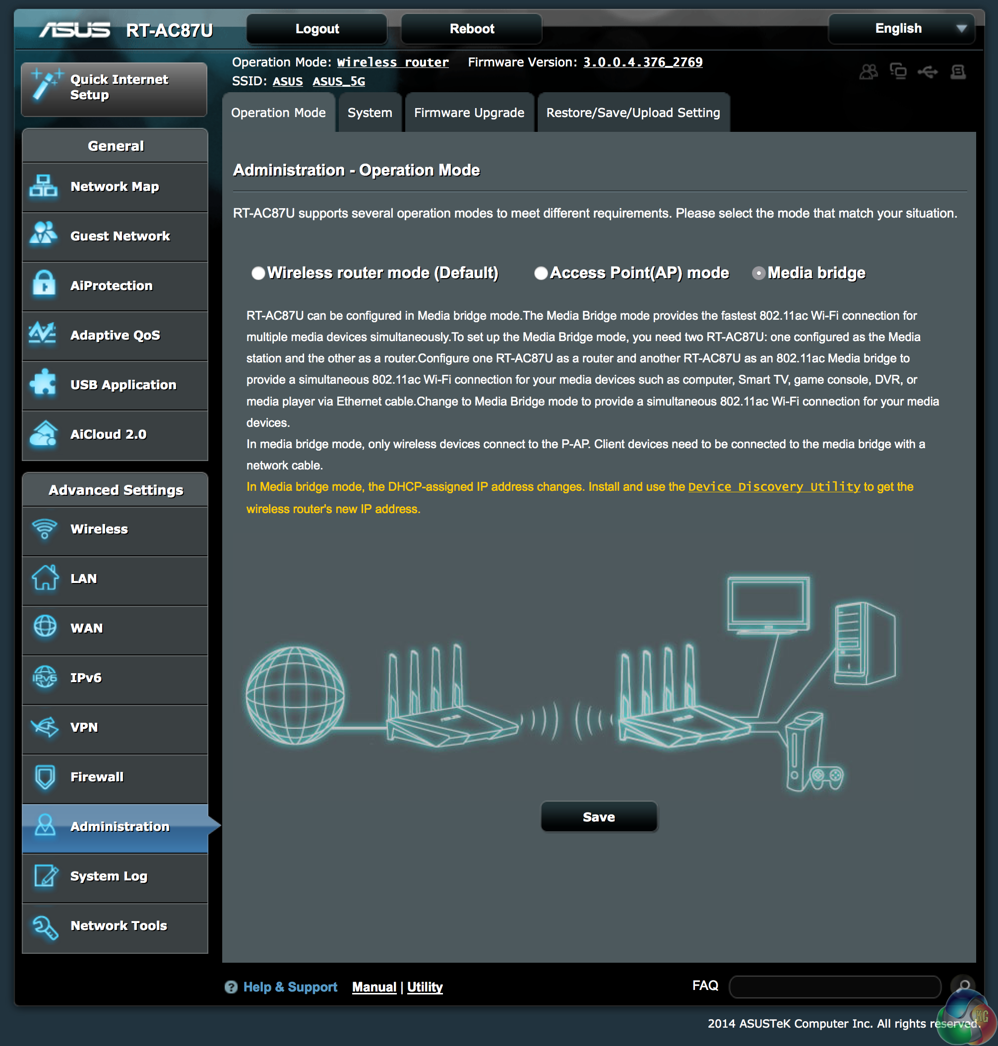Open AiProtection via its padlock icon
Viewport: 998px width, 1046px height.
(x=44, y=284)
